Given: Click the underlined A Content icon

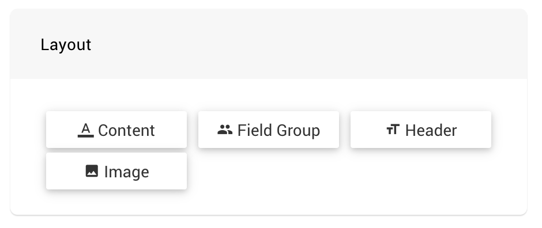Looking at the screenshot, I should 86,130.
